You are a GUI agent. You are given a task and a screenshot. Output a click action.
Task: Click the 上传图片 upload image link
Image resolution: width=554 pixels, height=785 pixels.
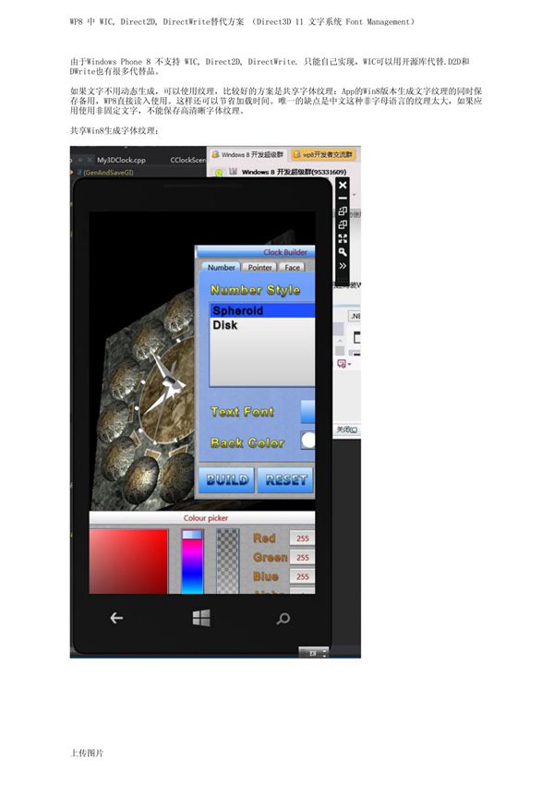pos(87,753)
